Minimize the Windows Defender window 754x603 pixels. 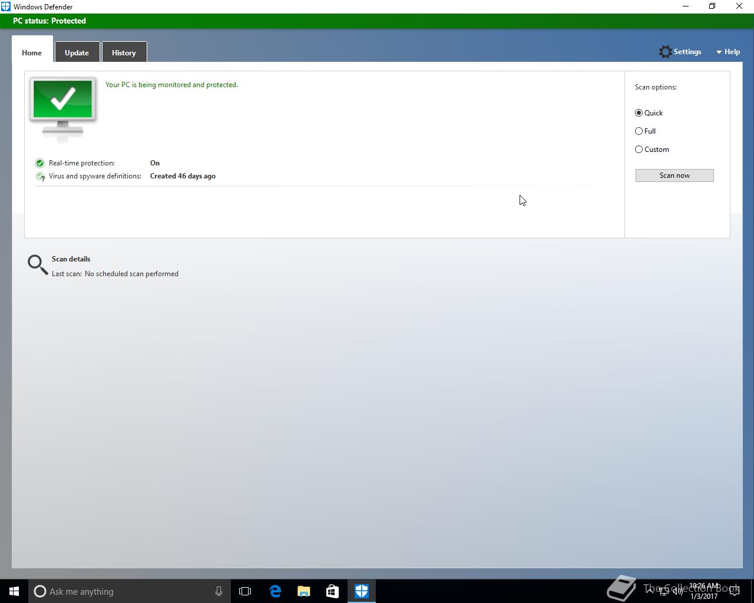686,6
